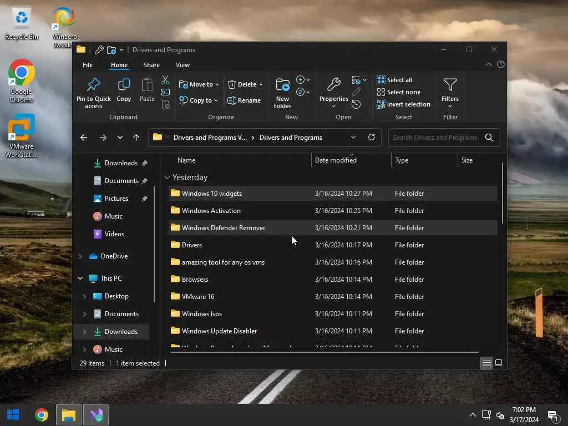Click the search magnifier icon

tap(489, 138)
